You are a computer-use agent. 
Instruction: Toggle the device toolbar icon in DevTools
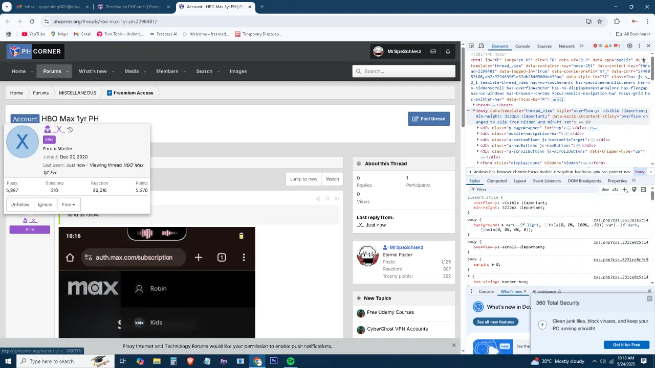(x=481, y=46)
